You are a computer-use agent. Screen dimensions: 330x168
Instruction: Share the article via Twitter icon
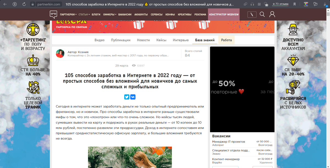pos(127,97)
